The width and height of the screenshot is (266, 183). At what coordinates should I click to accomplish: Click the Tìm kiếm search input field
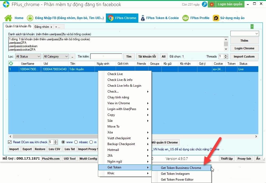(x=106, y=56)
